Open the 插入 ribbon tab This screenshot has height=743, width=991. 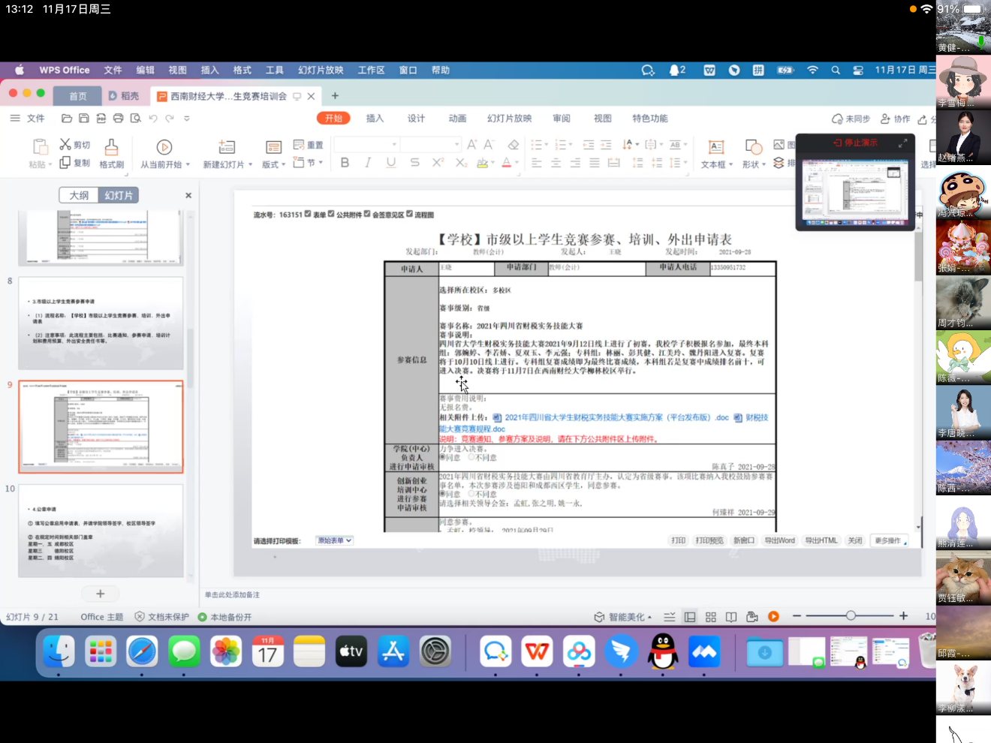tap(375, 119)
